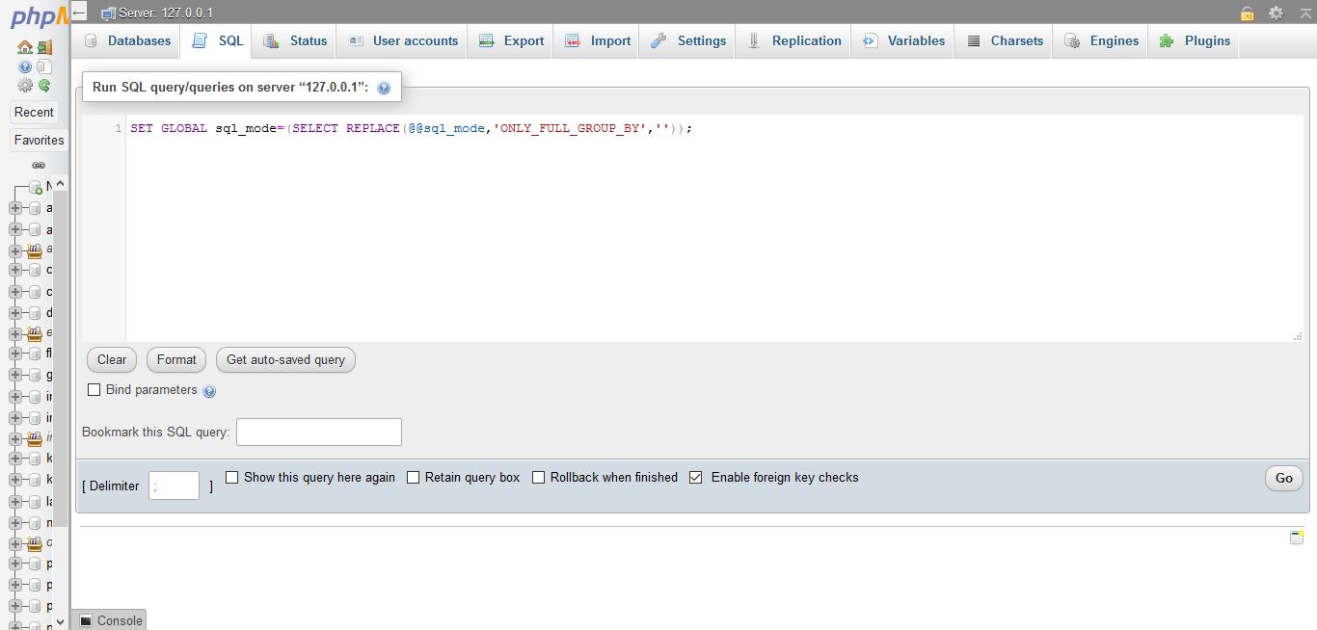Reload navigation panel with green refresh icon
Image resolution: width=1317 pixels, height=630 pixels.
point(44,85)
